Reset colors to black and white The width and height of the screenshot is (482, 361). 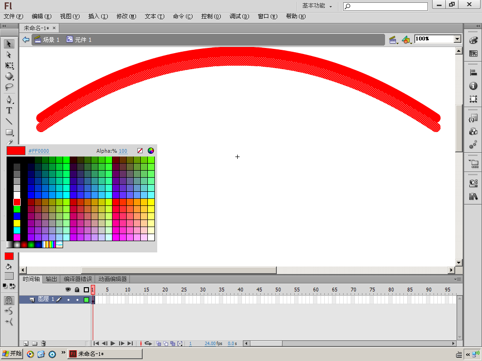(x=5, y=286)
